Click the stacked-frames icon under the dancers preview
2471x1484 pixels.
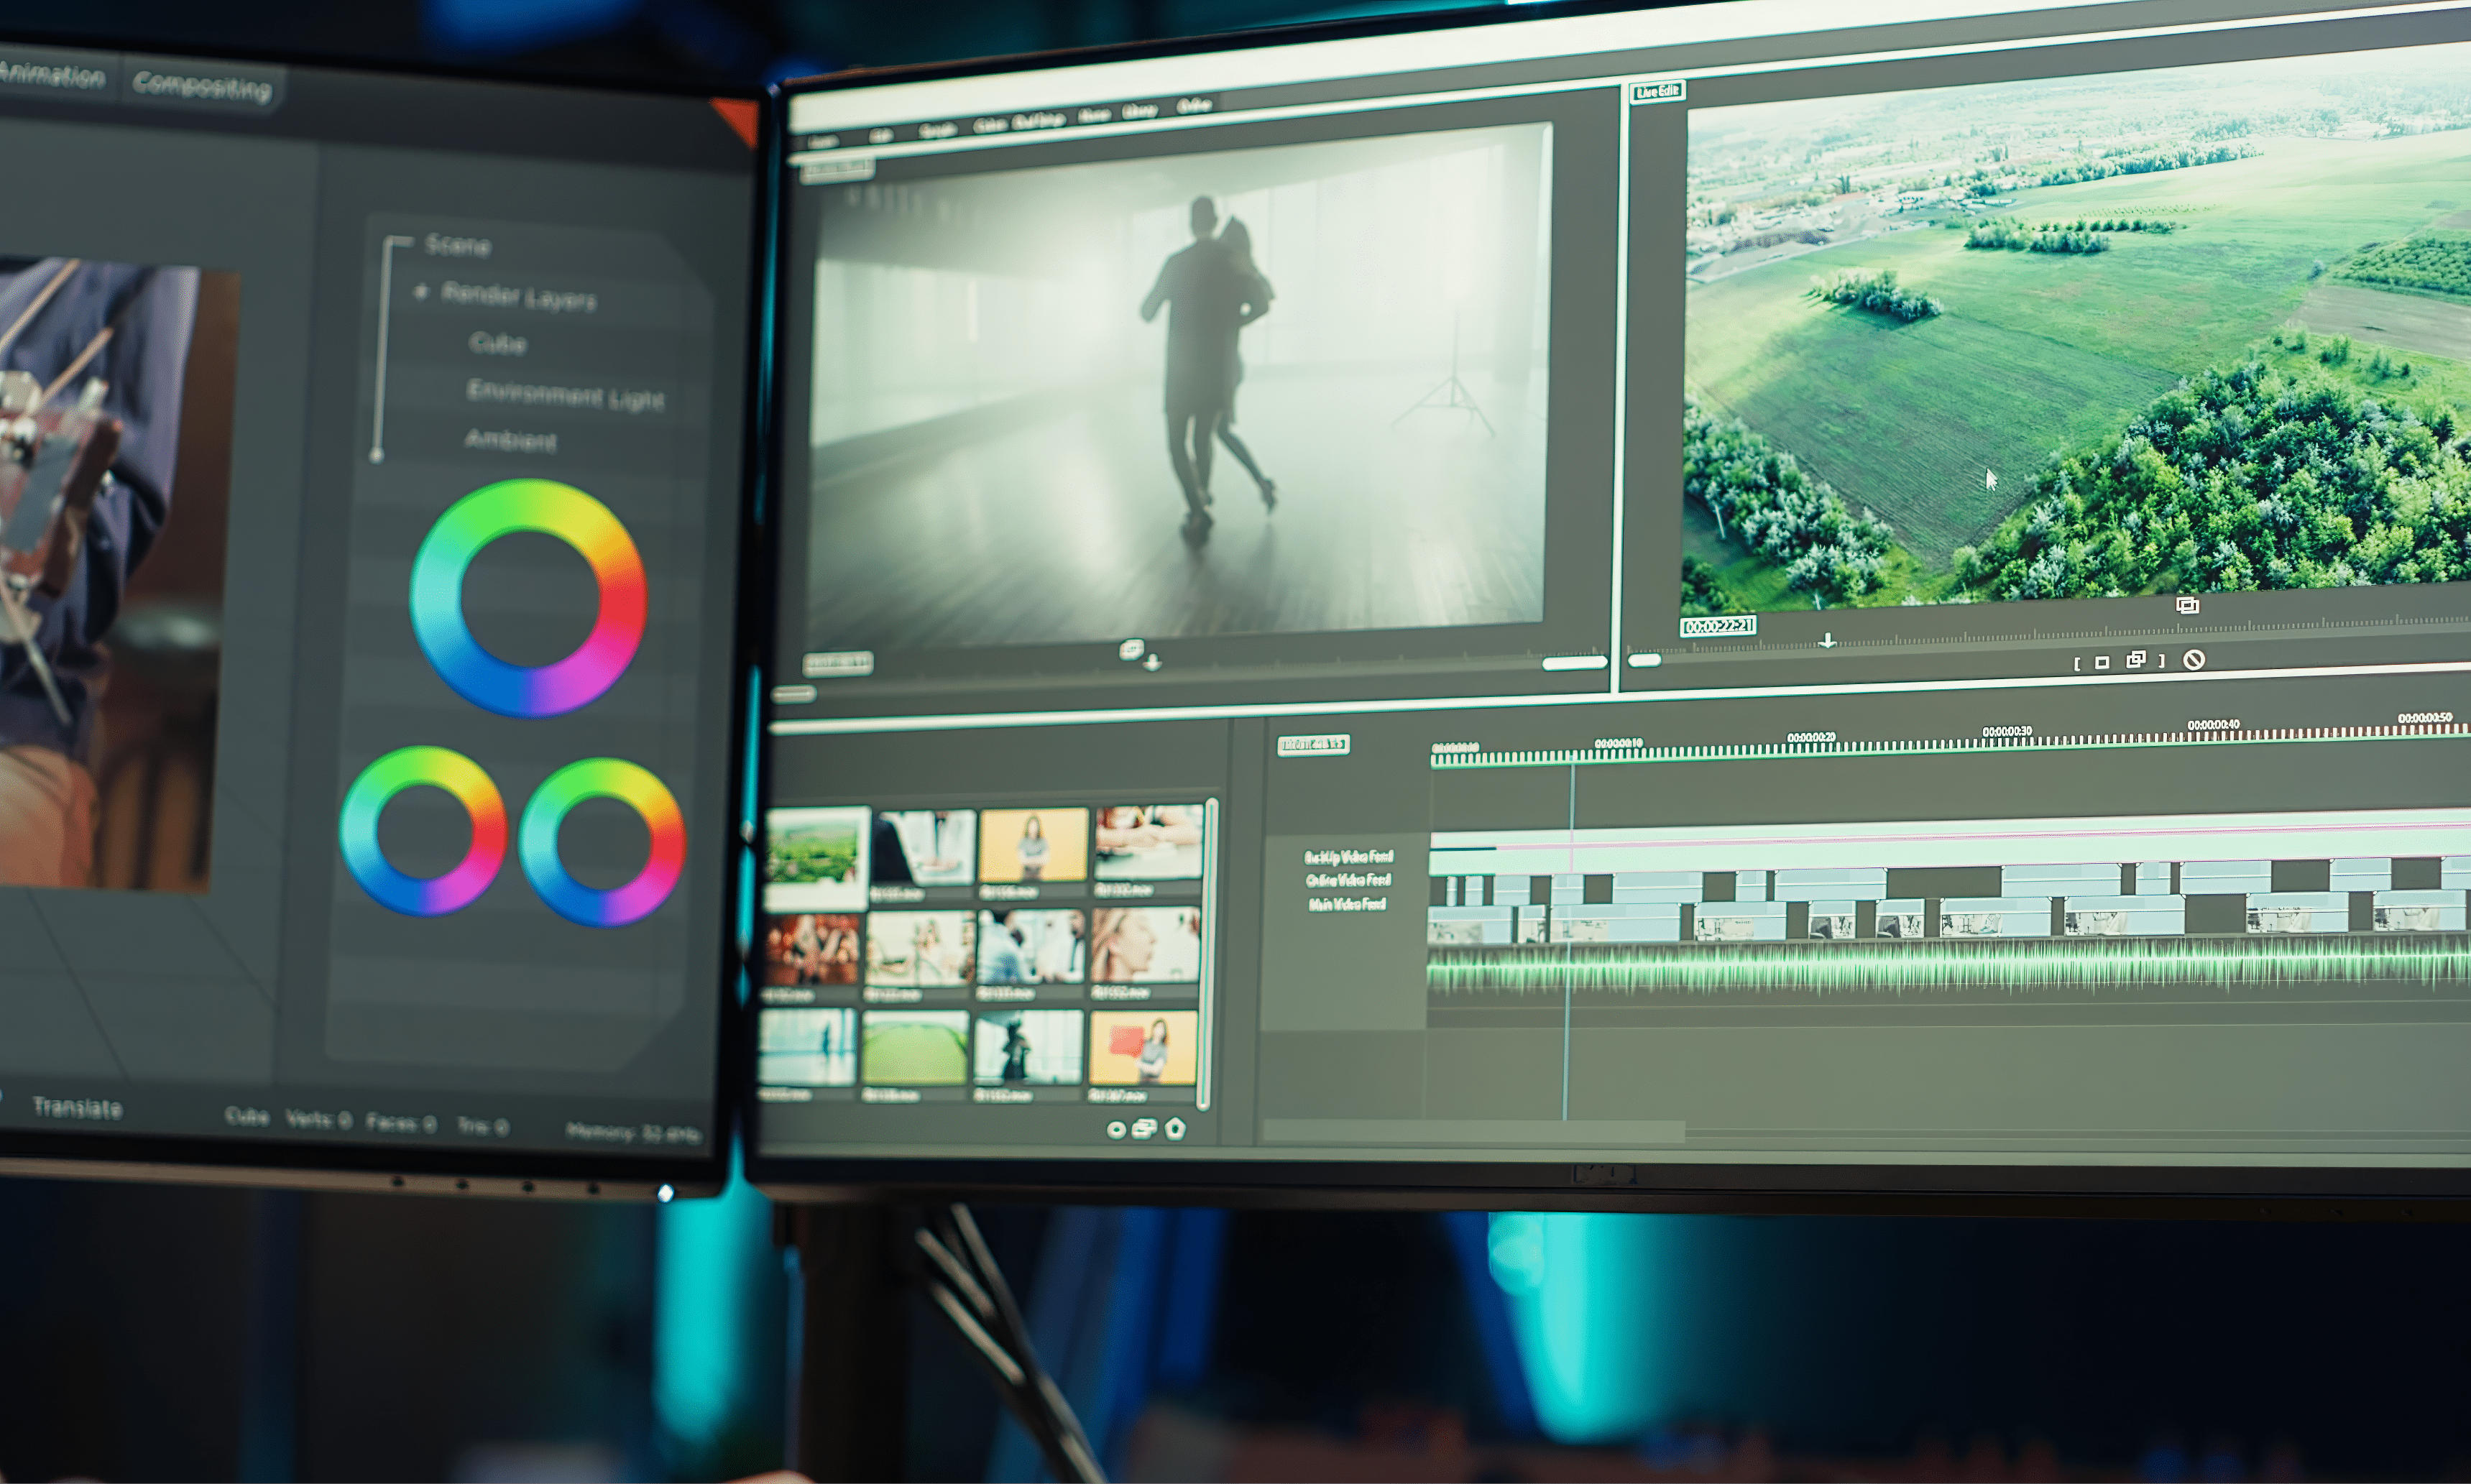[x=1131, y=651]
